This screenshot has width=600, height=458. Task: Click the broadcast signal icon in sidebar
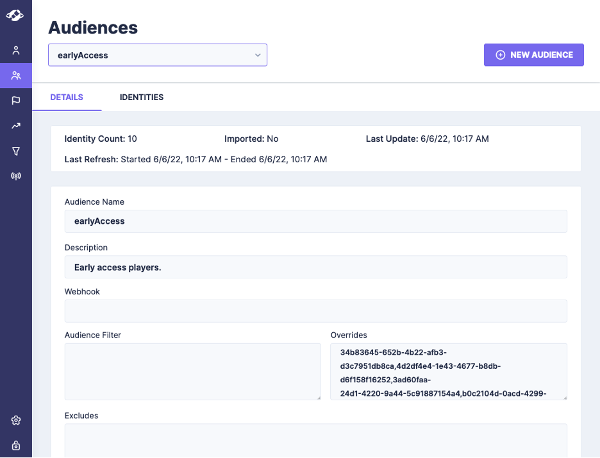(16, 176)
